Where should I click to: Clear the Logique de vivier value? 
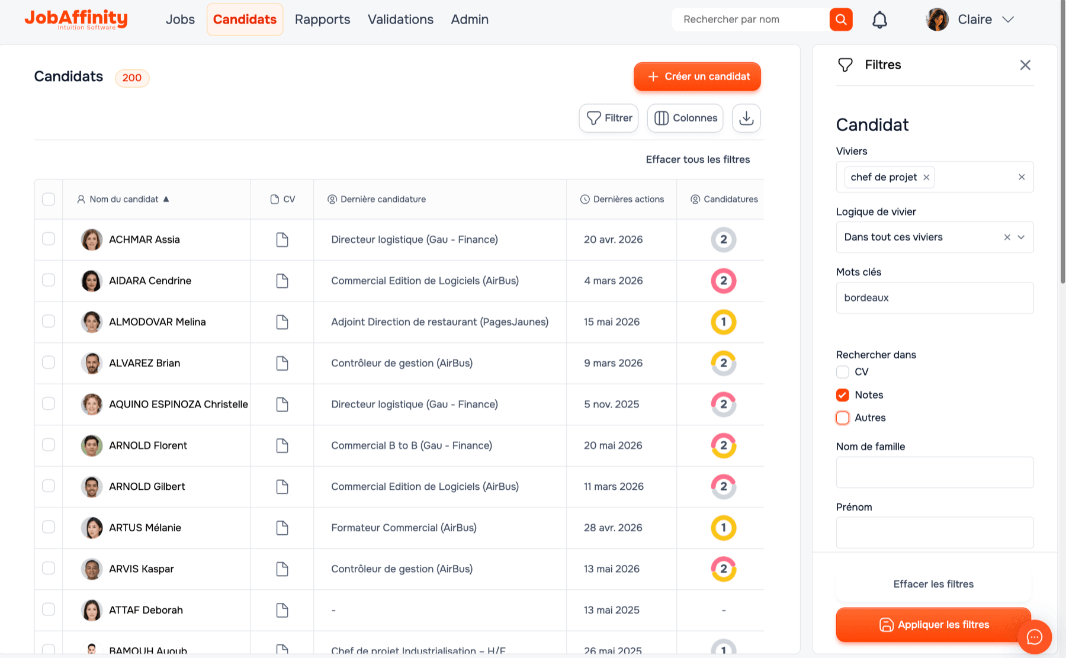tap(1007, 237)
